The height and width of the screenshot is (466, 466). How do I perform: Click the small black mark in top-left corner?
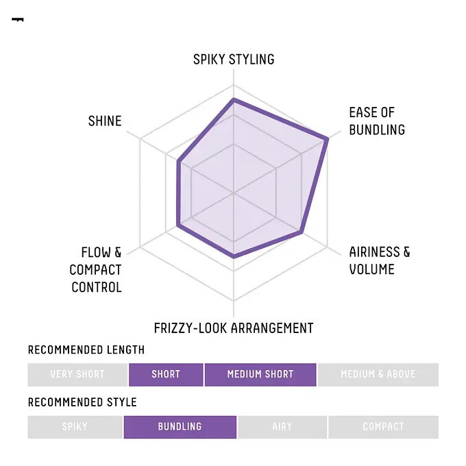pos(18,19)
